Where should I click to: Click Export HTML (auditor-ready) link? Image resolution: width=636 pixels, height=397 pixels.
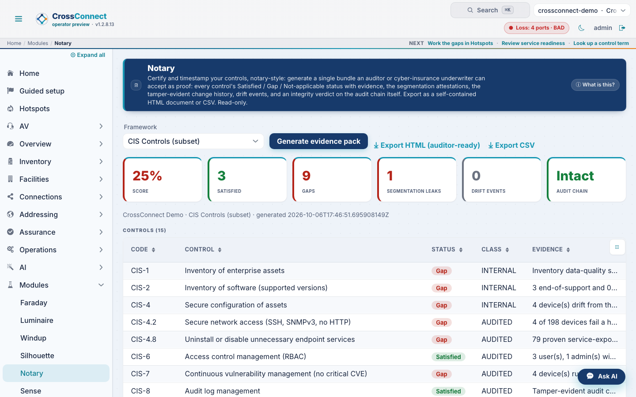427,145
